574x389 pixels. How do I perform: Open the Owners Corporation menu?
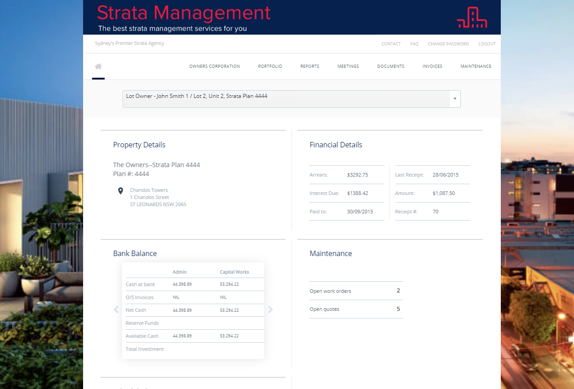pos(215,66)
